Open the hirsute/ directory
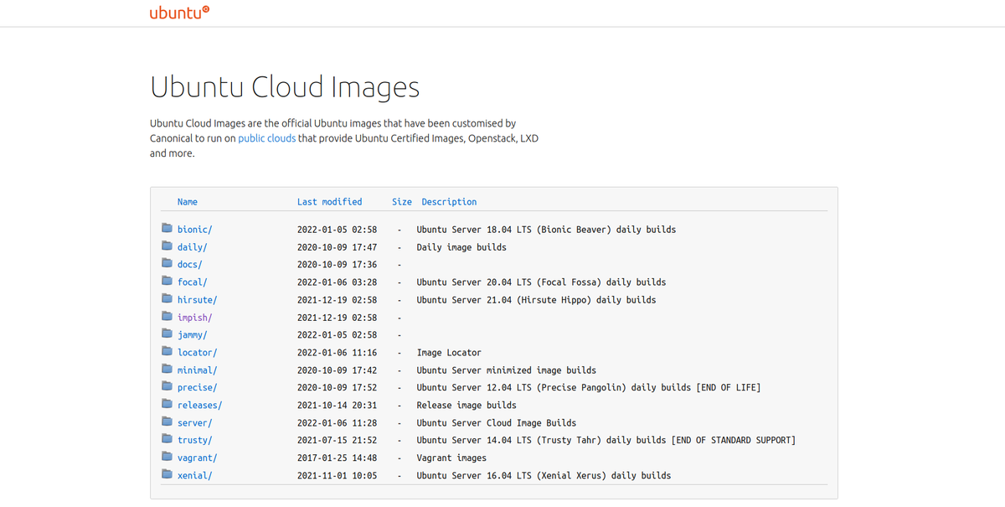The width and height of the screenshot is (1005, 507). coord(197,300)
